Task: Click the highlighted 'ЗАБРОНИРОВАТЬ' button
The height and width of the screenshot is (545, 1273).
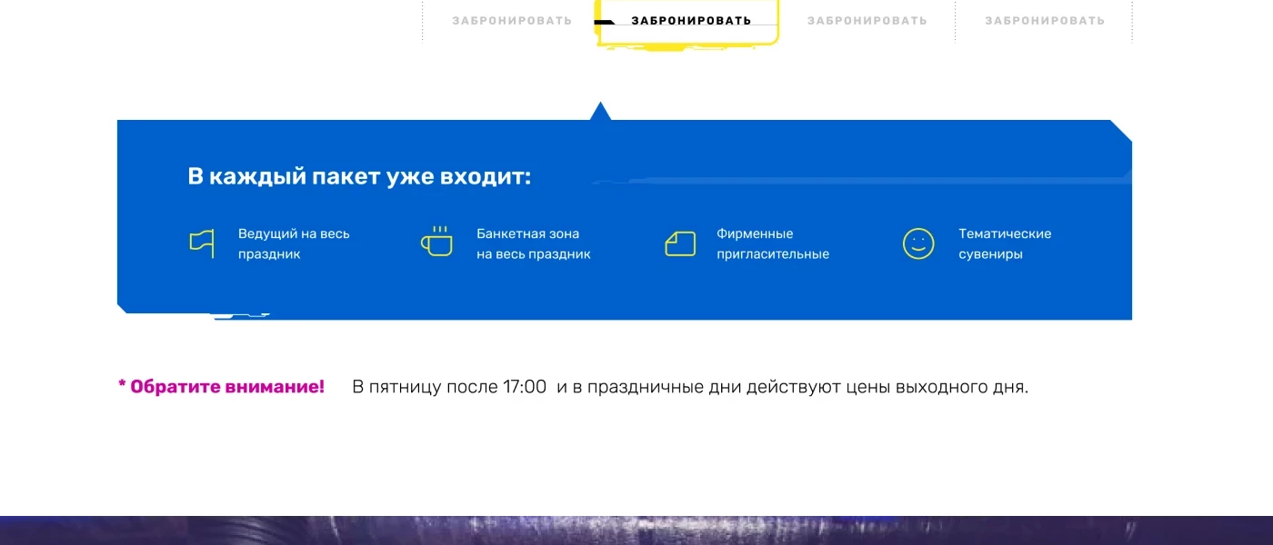Action: pos(691,19)
